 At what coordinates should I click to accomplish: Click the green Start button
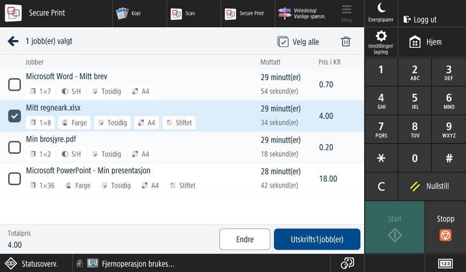point(394,227)
